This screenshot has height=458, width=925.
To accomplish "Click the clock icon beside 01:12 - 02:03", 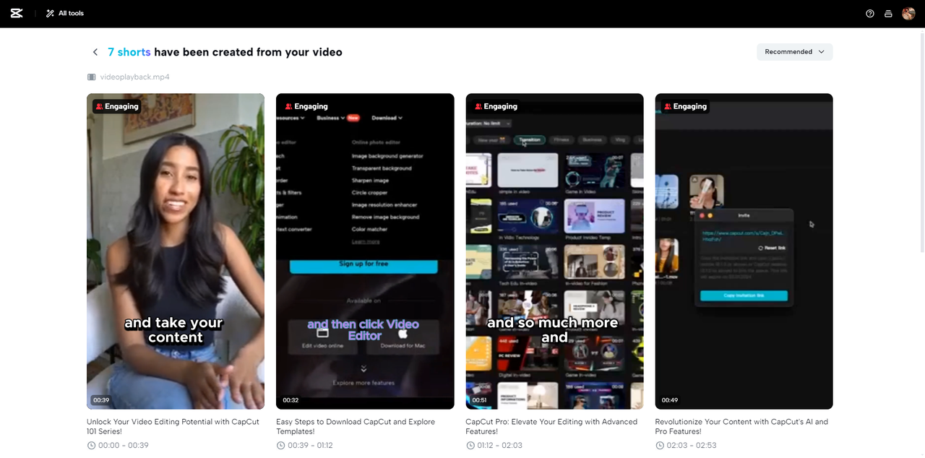I will tap(470, 446).
